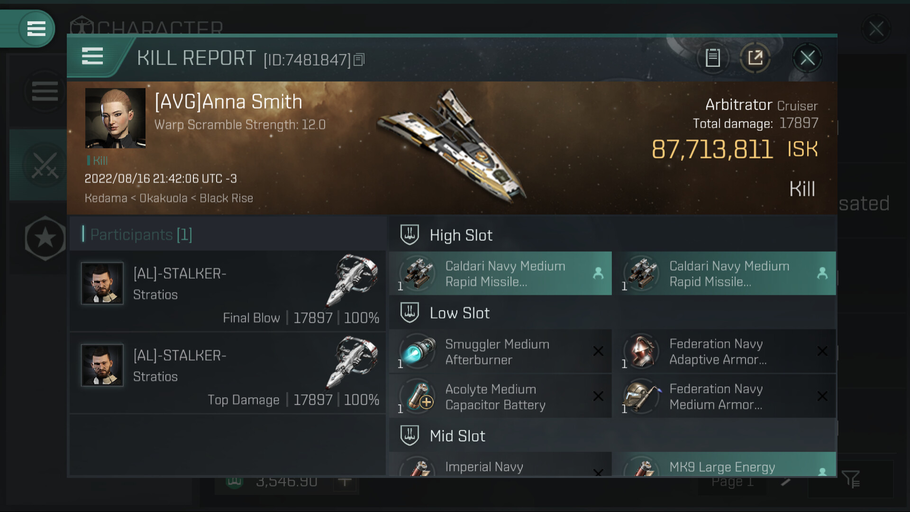Image resolution: width=910 pixels, height=512 pixels.
Task: Click the Acolyte Medium Capacitor Battery icon
Action: (418, 397)
